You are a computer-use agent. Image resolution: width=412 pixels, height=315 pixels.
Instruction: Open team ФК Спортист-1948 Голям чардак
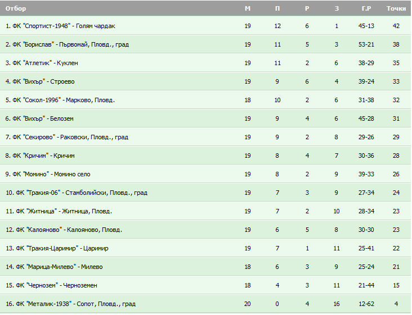click(x=60, y=26)
